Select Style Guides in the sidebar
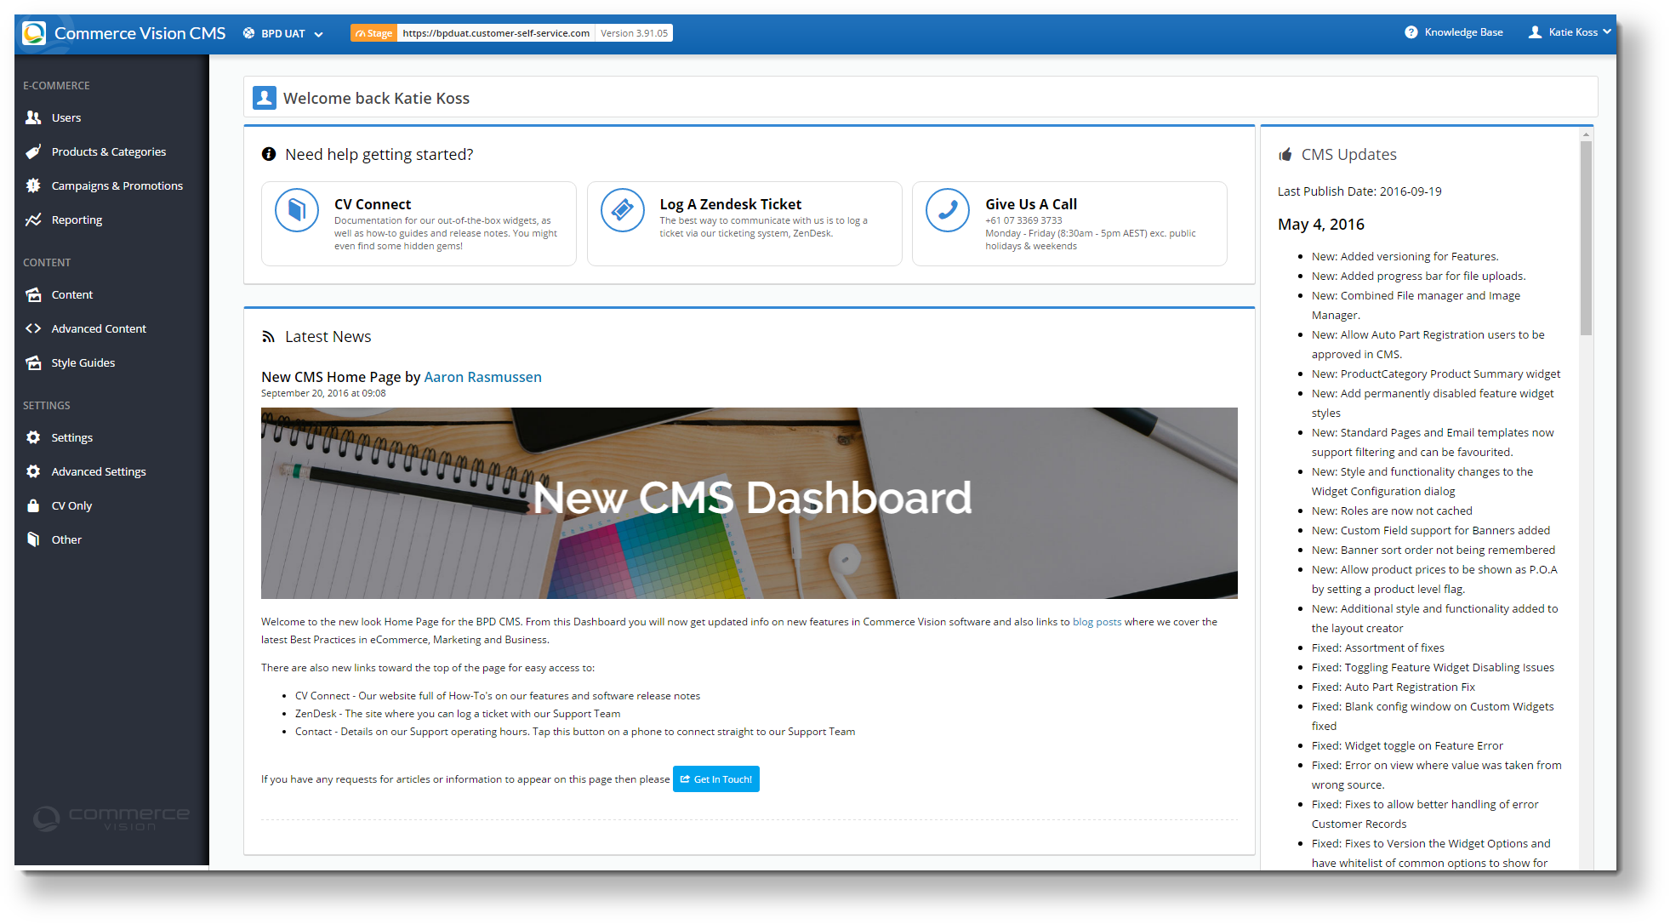 (83, 362)
